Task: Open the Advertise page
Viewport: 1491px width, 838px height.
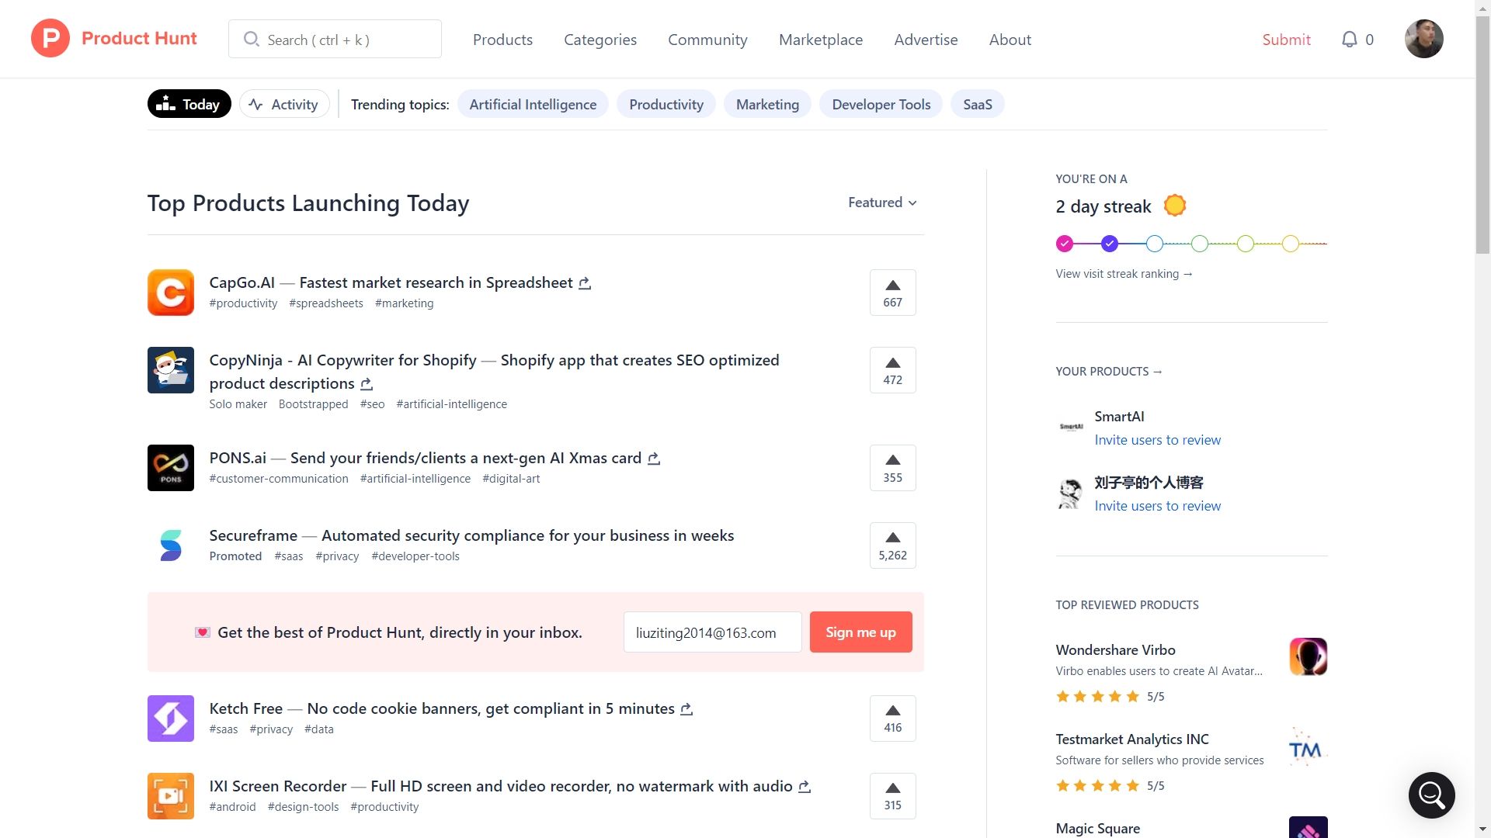Action: point(926,40)
